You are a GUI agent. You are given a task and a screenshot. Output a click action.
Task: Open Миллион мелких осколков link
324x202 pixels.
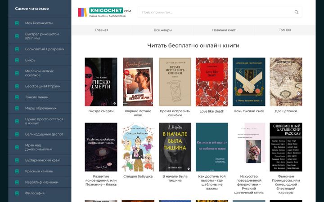tap(39, 73)
